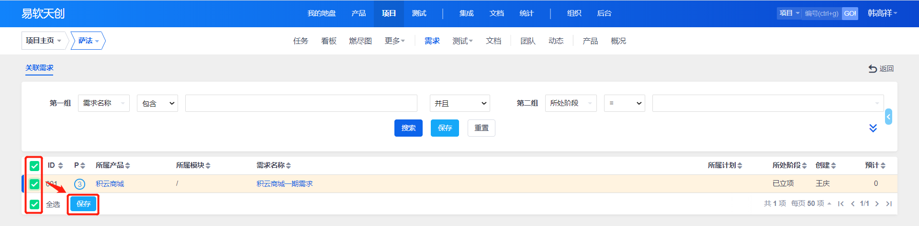The image size is (919, 226).
Task: Click the blue 搜索 button
Action: click(x=408, y=128)
